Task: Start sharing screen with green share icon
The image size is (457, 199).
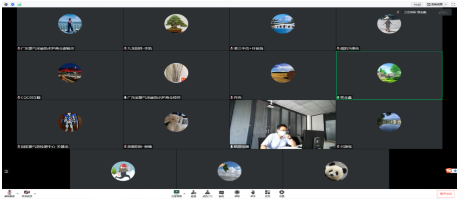Action: click(x=176, y=193)
